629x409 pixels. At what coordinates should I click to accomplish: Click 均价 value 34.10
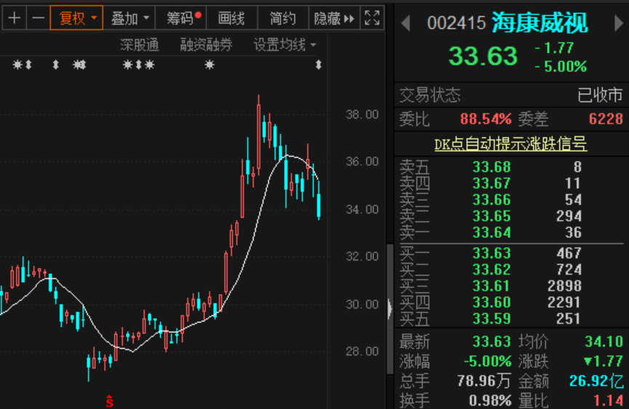604,342
